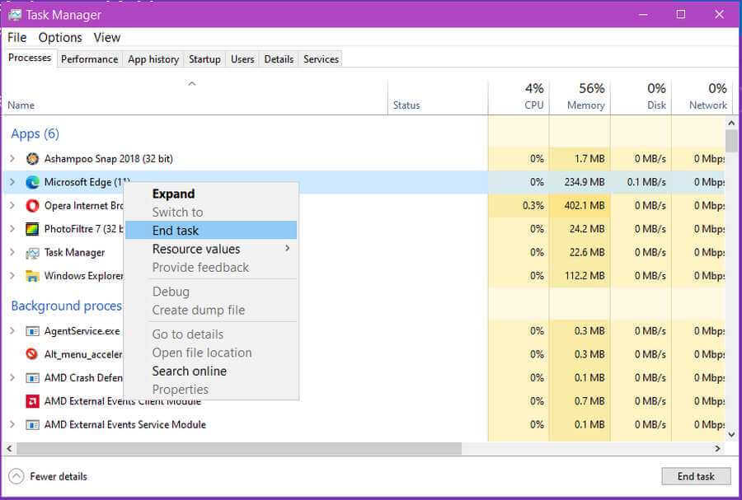This screenshot has width=742, height=500.
Task: Click the Microsoft Edge process icon
Action: (x=32, y=182)
